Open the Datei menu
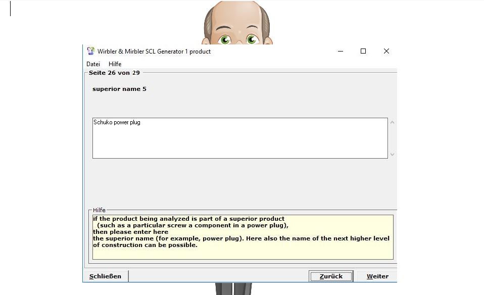Viewport: 484px width, 295px height. click(93, 64)
